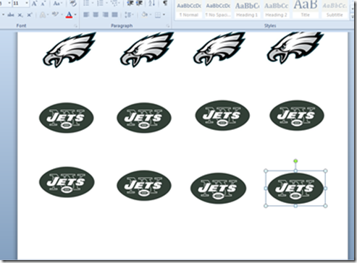The width and height of the screenshot is (357, 263).
Task: Select the Normal style
Action: coord(189,9)
